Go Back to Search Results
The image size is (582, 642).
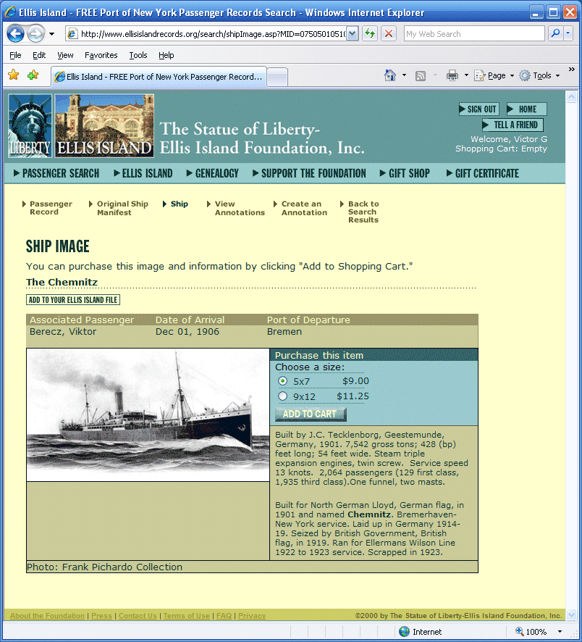click(363, 212)
